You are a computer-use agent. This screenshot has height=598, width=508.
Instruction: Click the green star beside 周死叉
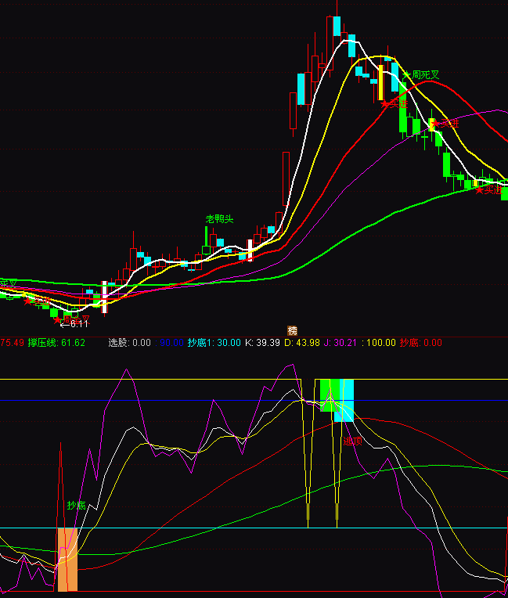tap(406, 75)
